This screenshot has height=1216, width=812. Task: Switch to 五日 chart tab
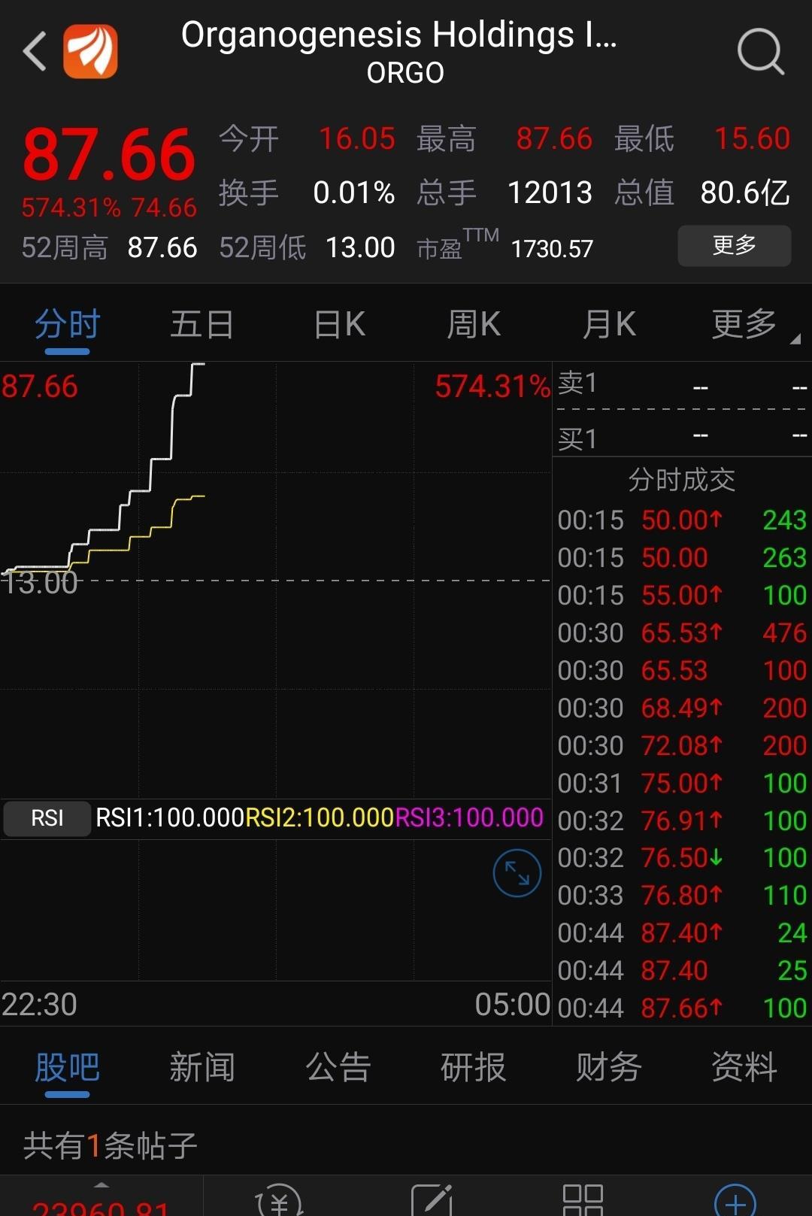coord(201,325)
